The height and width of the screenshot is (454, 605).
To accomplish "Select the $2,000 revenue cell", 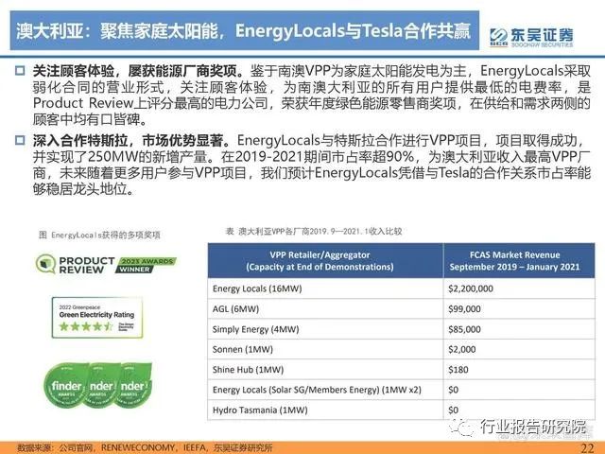I will [519, 349].
